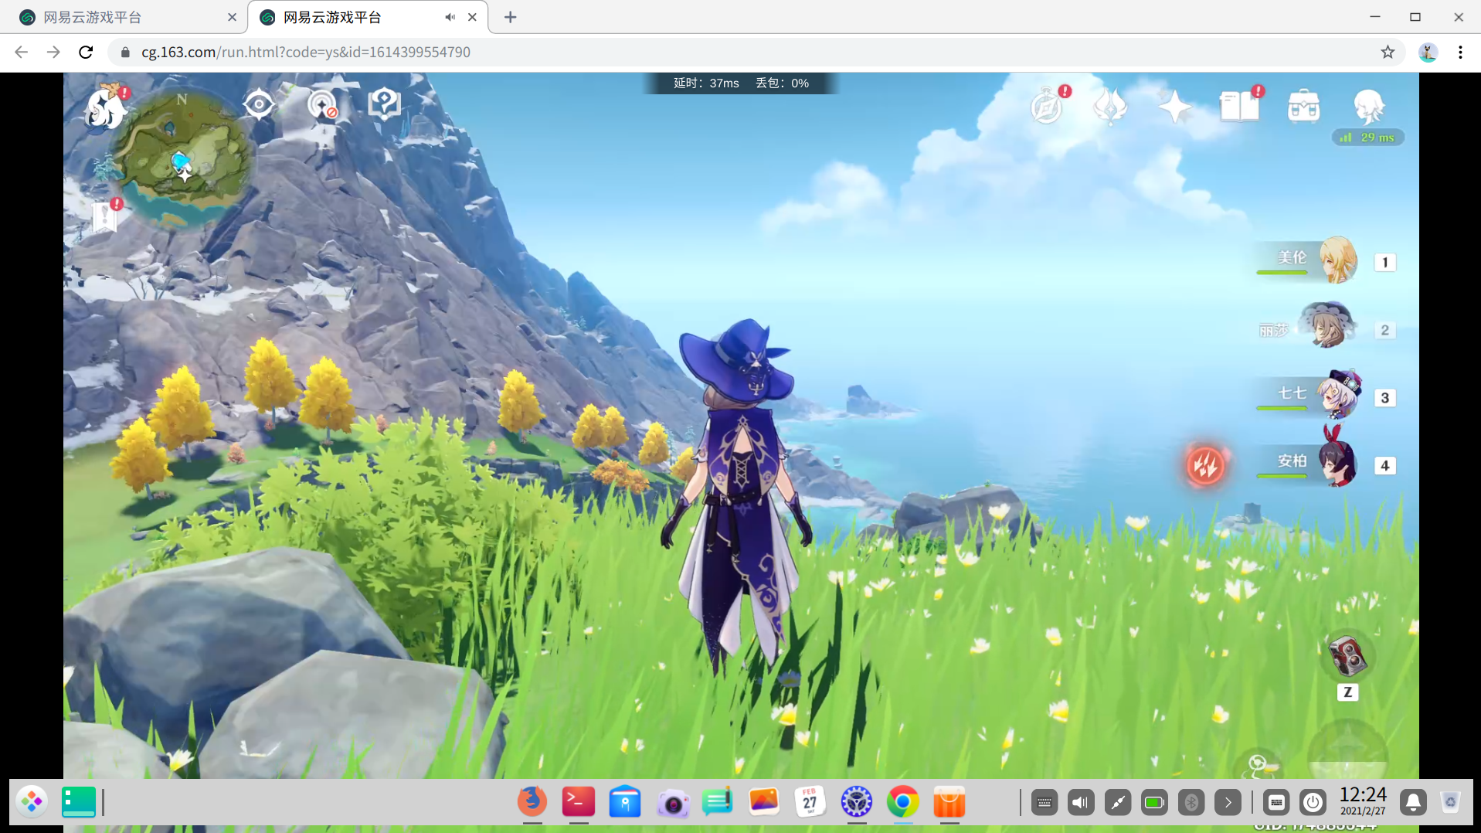View site info via the lock icon
The width and height of the screenshot is (1481, 833).
125,52
